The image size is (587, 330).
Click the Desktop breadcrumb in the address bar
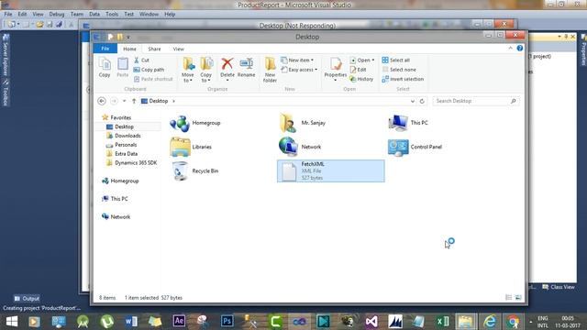[159, 101]
